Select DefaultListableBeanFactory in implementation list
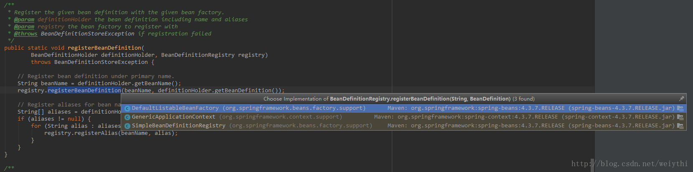Viewport: 693px width, 172px height. click(404, 108)
